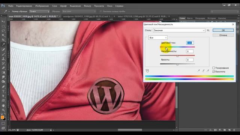Select the Gradient tool
The image size is (240, 135).
(3, 72)
